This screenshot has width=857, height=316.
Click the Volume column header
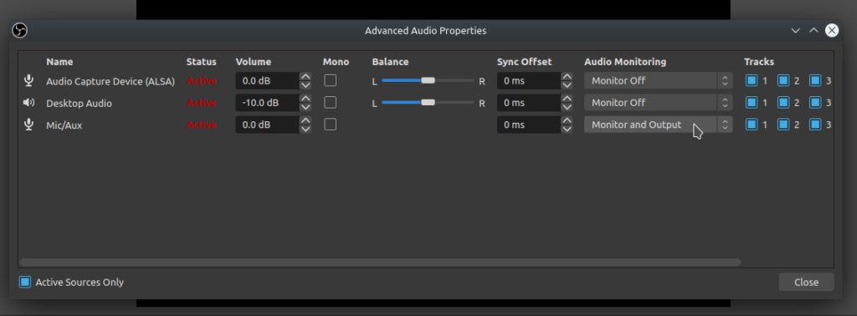pyautogui.click(x=253, y=62)
